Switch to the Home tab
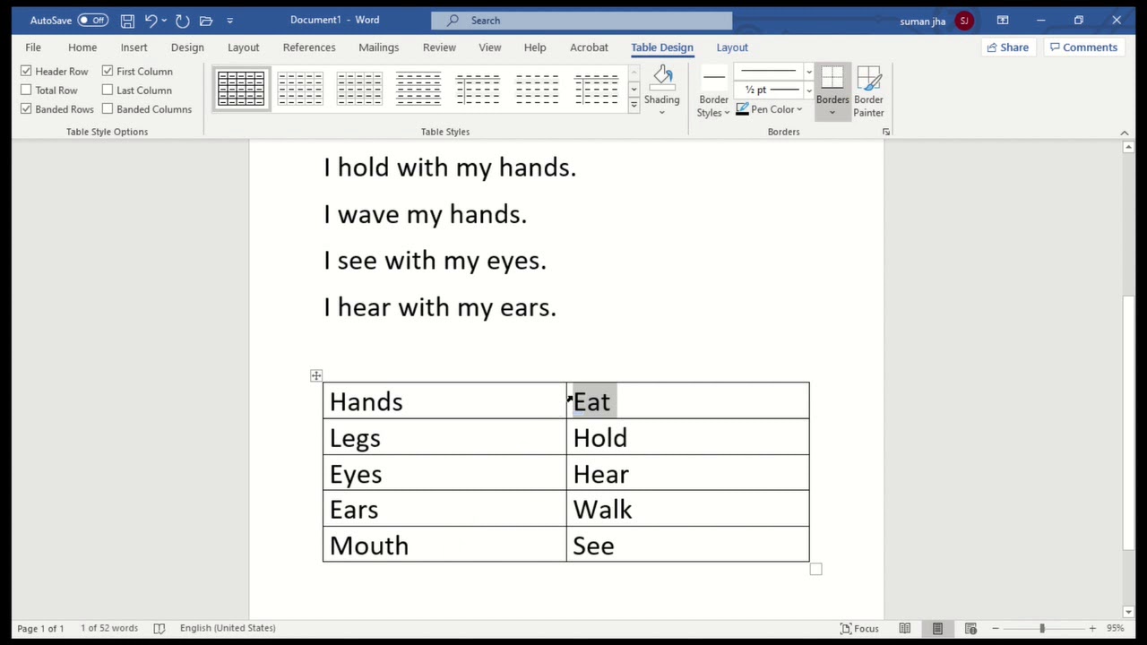Screen dimensions: 1147x645 pyautogui.click(x=82, y=47)
